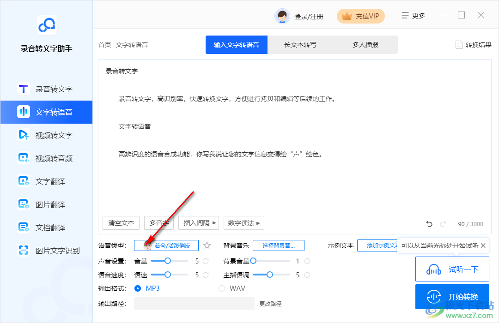The image size is (499, 323).
Task: Switch to the 长文本转写 tab
Action: tap(300, 44)
